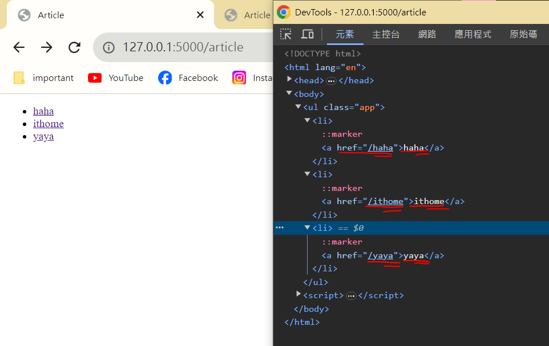This screenshot has height=346, width=549.
Task: Toggle the device toolbar in DevTools
Action: coord(308,34)
